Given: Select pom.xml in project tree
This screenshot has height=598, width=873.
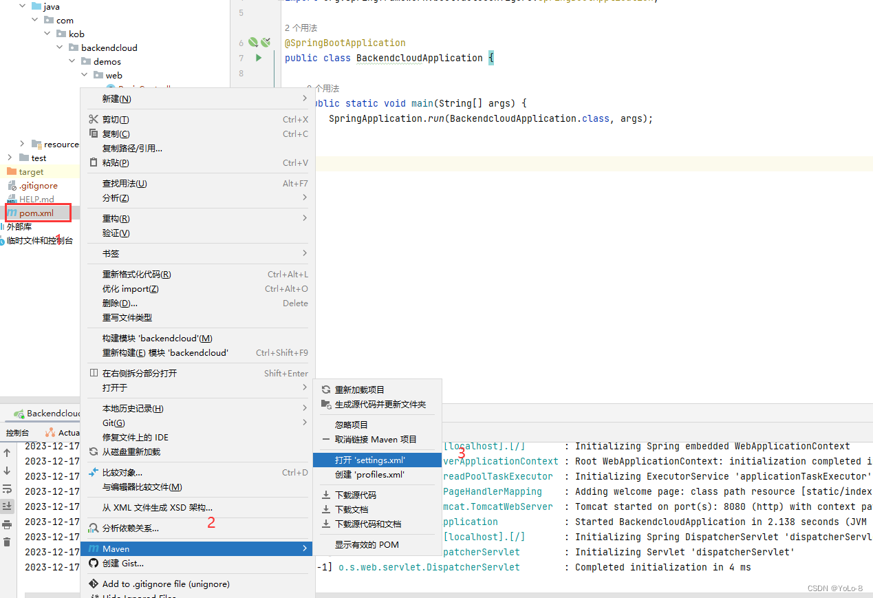Looking at the screenshot, I should pos(36,213).
